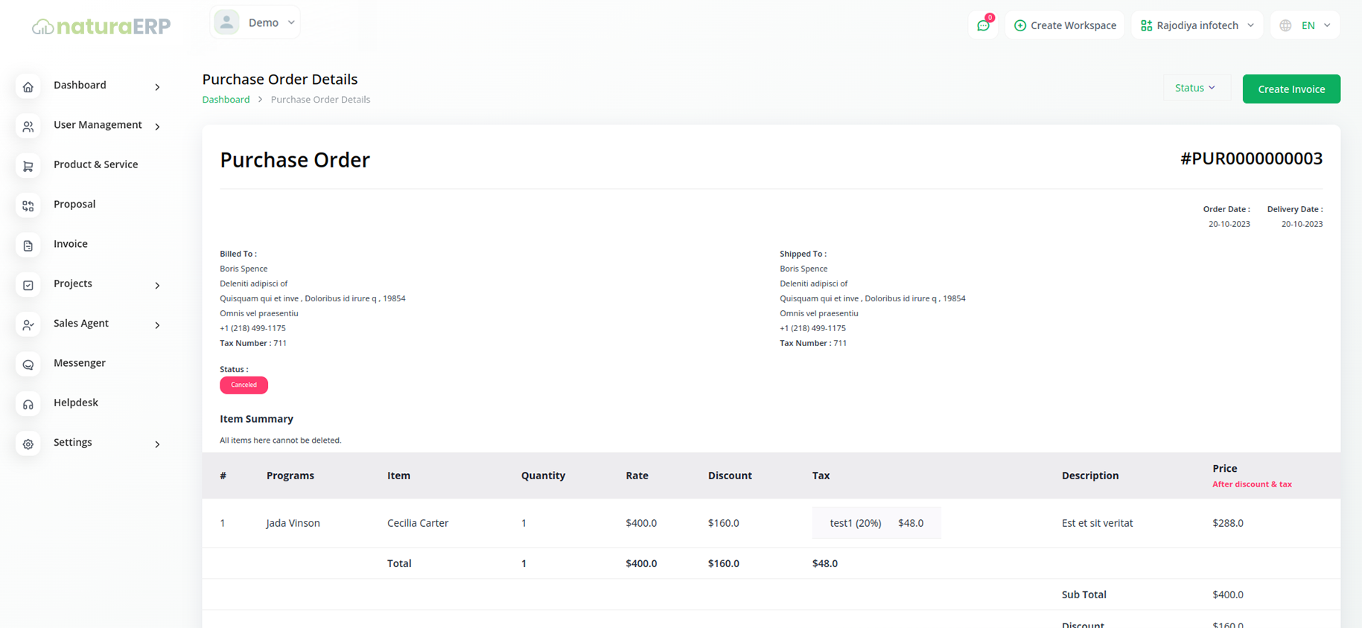Screen dimensions: 1362x628
Task: Expand the Sales Agent chevron
Action: point(157,324)
